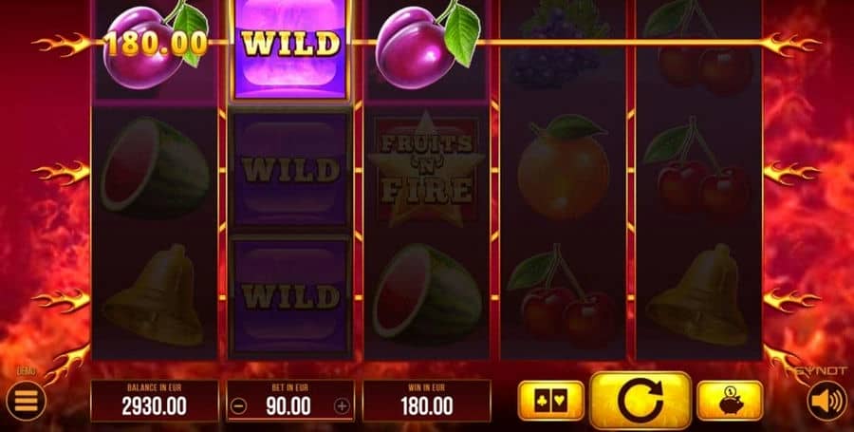Click the bell symbol on the first reel

coord(154,296)
